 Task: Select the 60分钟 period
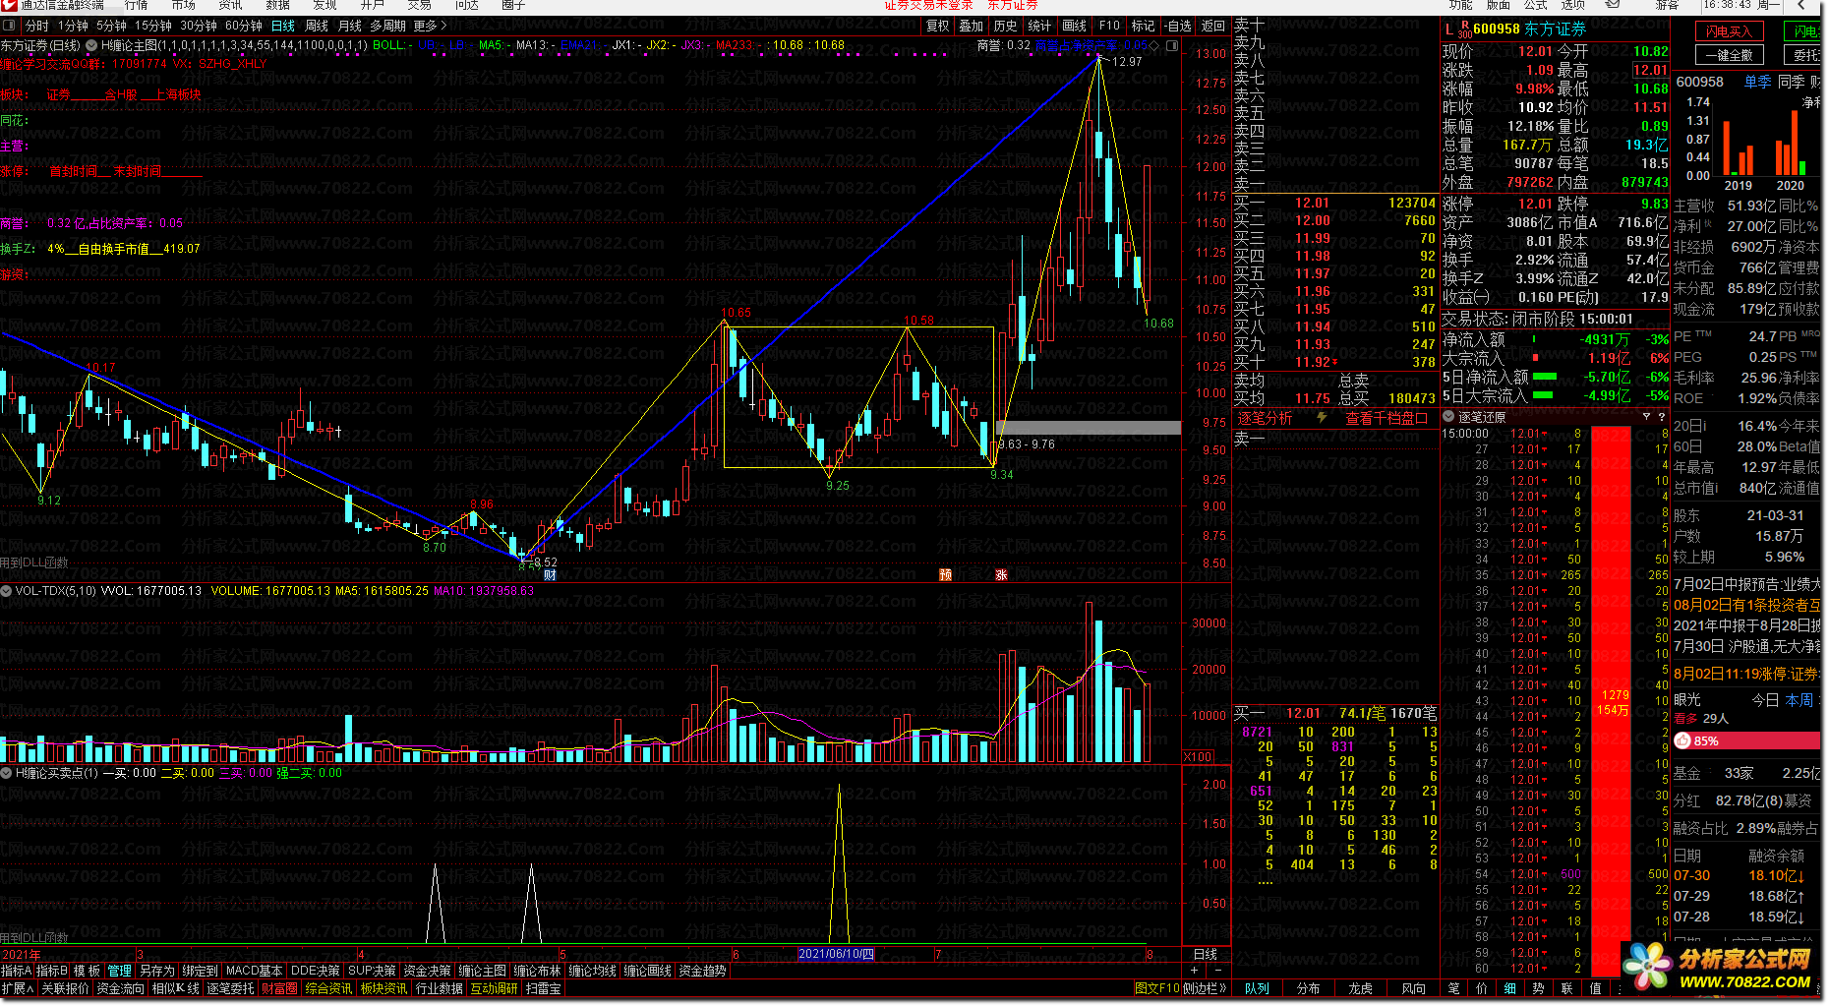244,26
